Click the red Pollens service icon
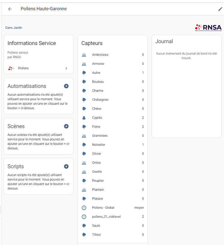The width and height of the screenshot is (224, 245). (x=11, y=68)
